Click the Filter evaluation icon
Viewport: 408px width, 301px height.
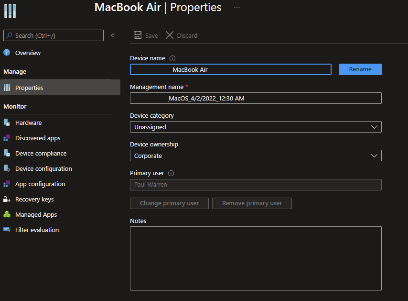tap(7, 230)
